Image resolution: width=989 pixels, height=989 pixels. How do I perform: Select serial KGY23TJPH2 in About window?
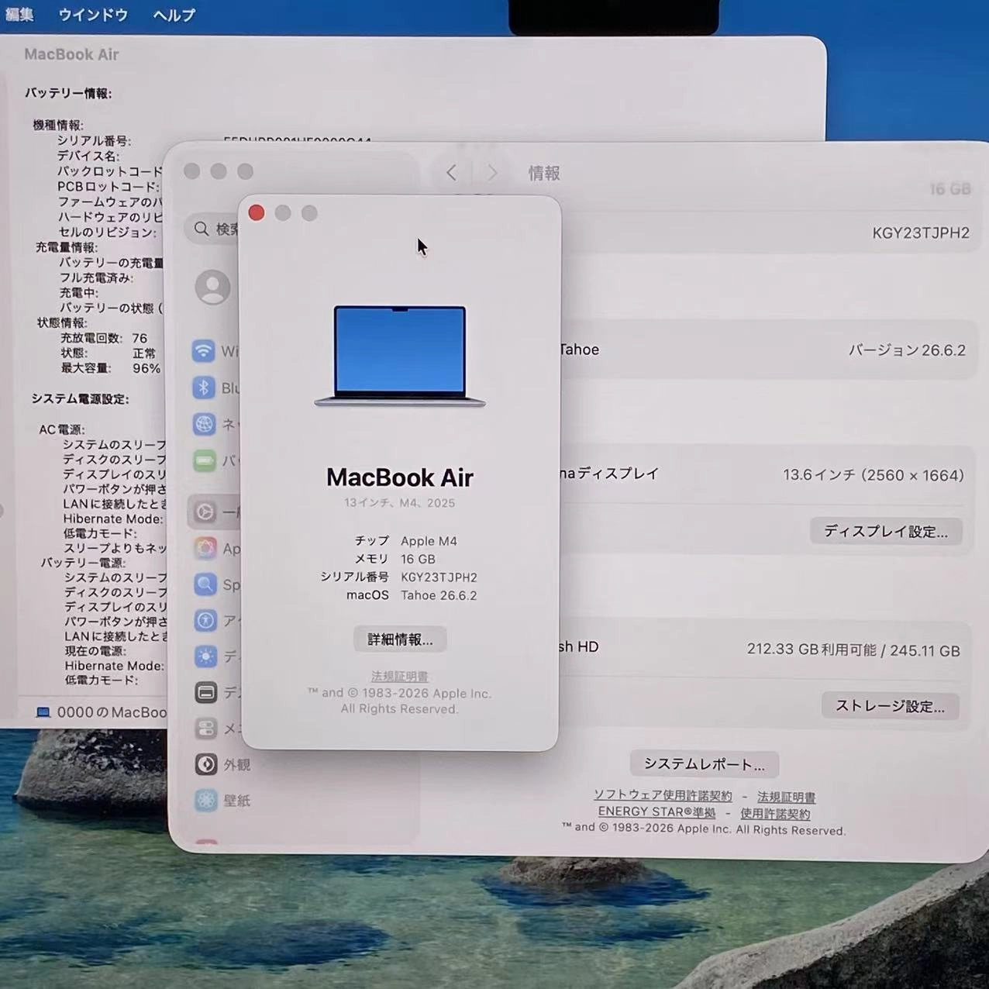point(439,577)
